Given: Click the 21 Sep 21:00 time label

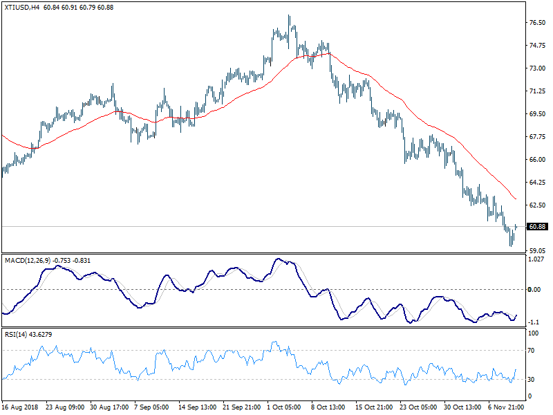Looking at the screenshot, I should tap(241, 407).
